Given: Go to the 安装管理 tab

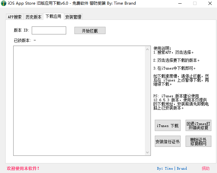Looking at the screenshot, I should point(73,17).
